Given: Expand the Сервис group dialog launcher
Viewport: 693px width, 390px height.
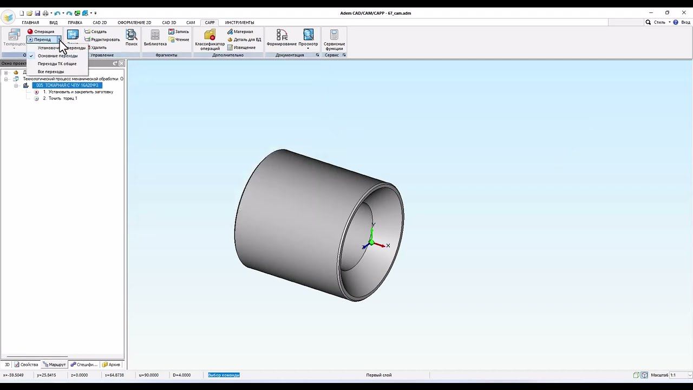Looking at the screenshot, I should tap(344, 55).
